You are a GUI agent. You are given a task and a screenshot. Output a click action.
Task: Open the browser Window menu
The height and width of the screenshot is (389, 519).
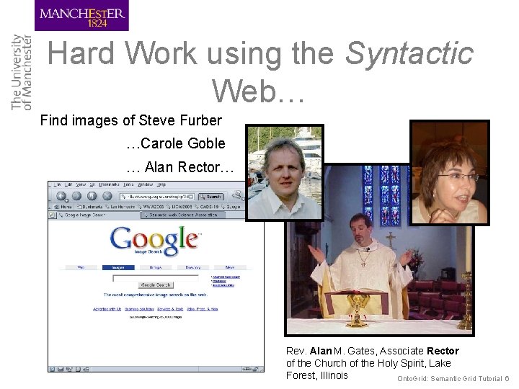(145, 184)
